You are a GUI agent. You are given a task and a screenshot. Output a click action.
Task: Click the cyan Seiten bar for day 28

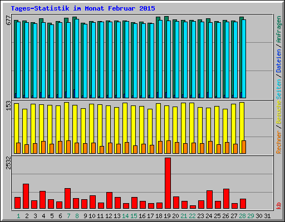pos(244,59)
